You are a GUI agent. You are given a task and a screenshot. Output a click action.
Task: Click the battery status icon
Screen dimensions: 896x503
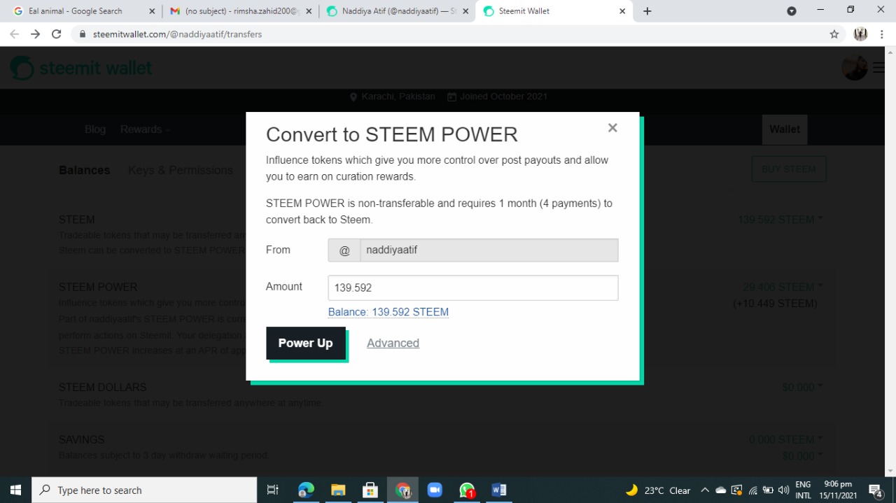point(768,490)
